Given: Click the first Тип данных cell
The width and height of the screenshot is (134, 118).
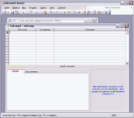Looking at the screenshot, I should tap(45, 32).
